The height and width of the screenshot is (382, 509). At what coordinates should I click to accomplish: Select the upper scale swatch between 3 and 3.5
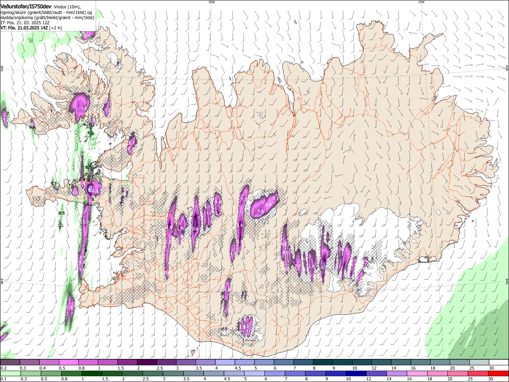click(x=186, y=362)
